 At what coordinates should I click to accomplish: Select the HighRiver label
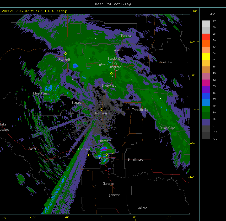point(113,195)
